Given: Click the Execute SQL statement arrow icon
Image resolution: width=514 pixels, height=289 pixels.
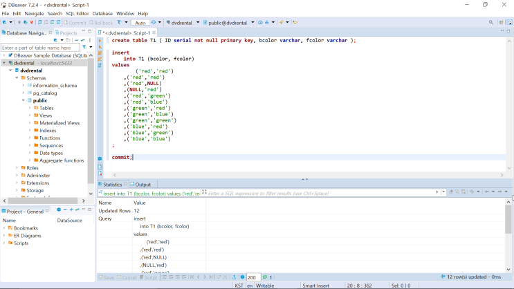Looking at the screenshot, I should pyautogui.click(x=100, y=41).
